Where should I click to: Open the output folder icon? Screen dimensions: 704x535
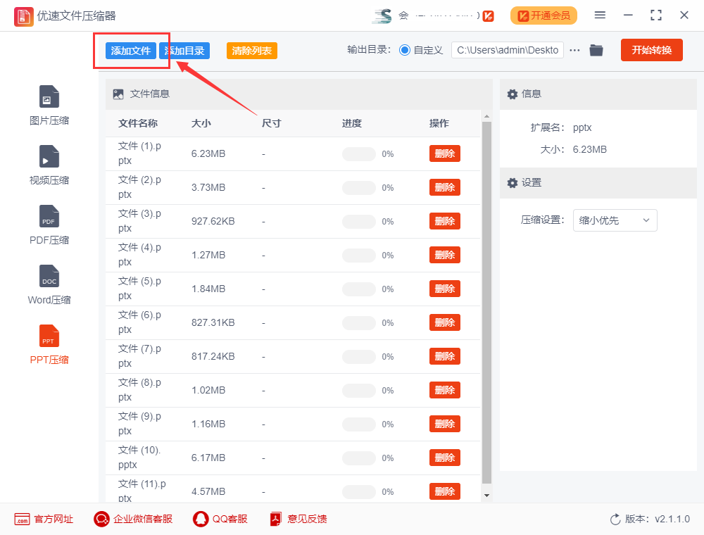596,50
